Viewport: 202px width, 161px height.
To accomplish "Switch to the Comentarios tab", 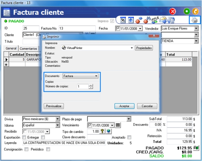I will click(x=28, y=48).
